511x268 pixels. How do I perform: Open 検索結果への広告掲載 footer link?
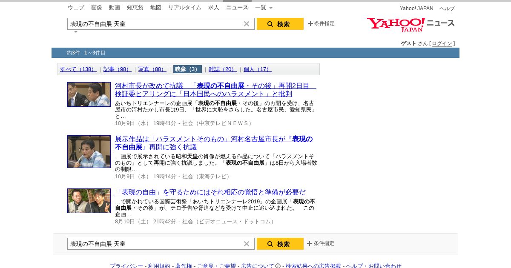click(313, 266)
